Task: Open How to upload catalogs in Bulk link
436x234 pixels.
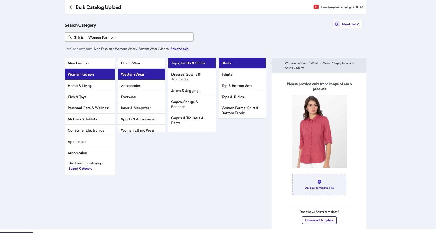Action: tap(342, 7)
